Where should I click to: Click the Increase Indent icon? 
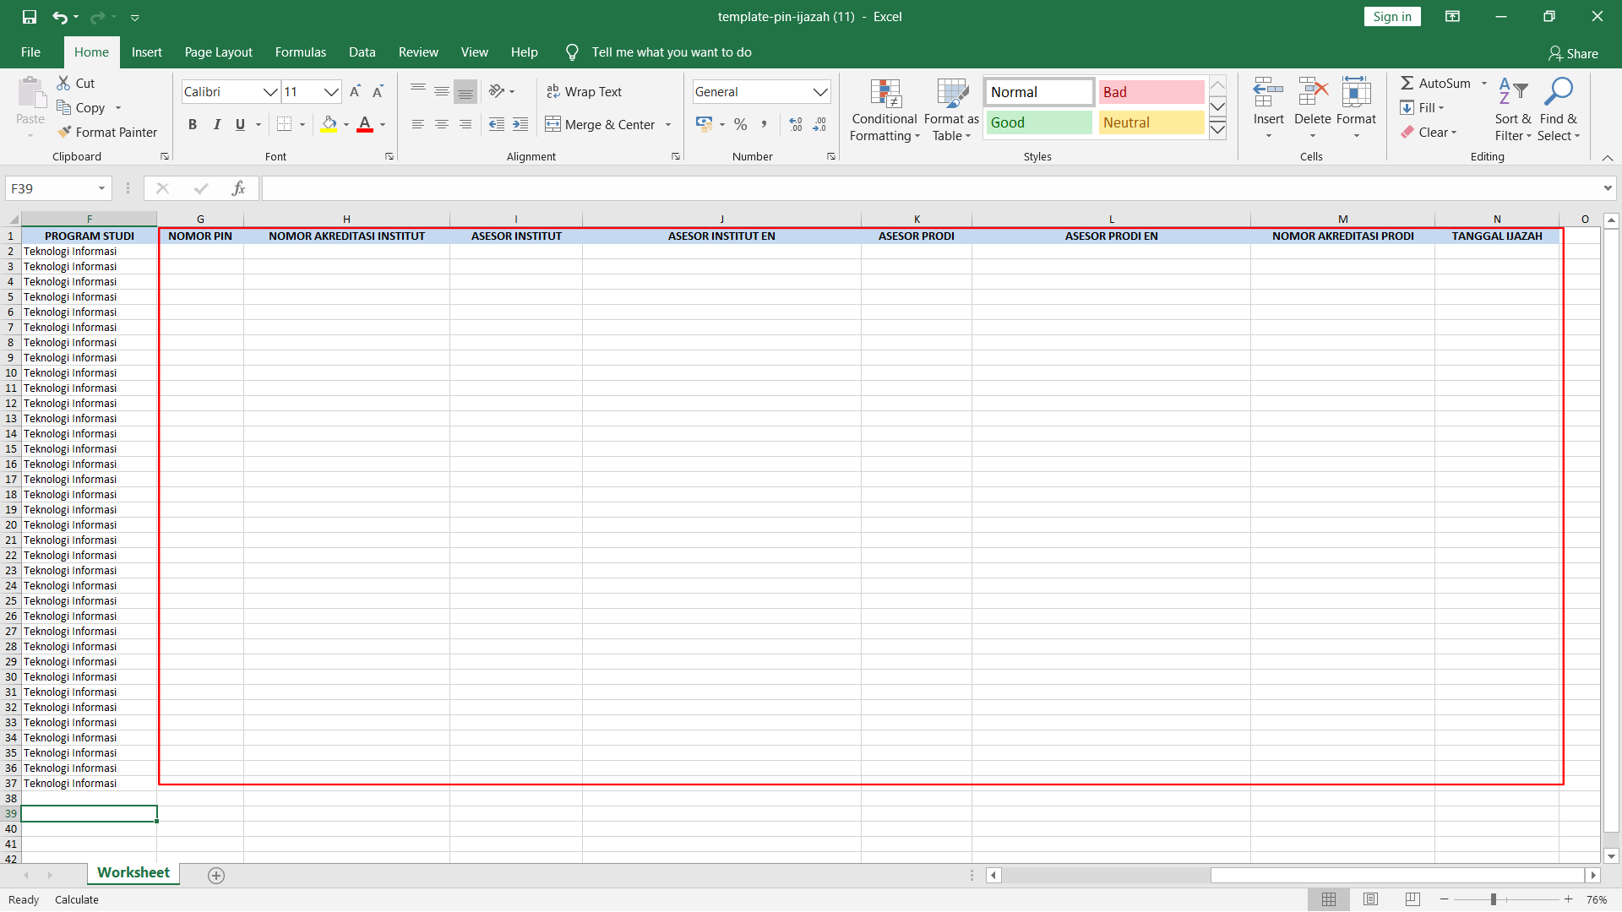coord(520,125)
